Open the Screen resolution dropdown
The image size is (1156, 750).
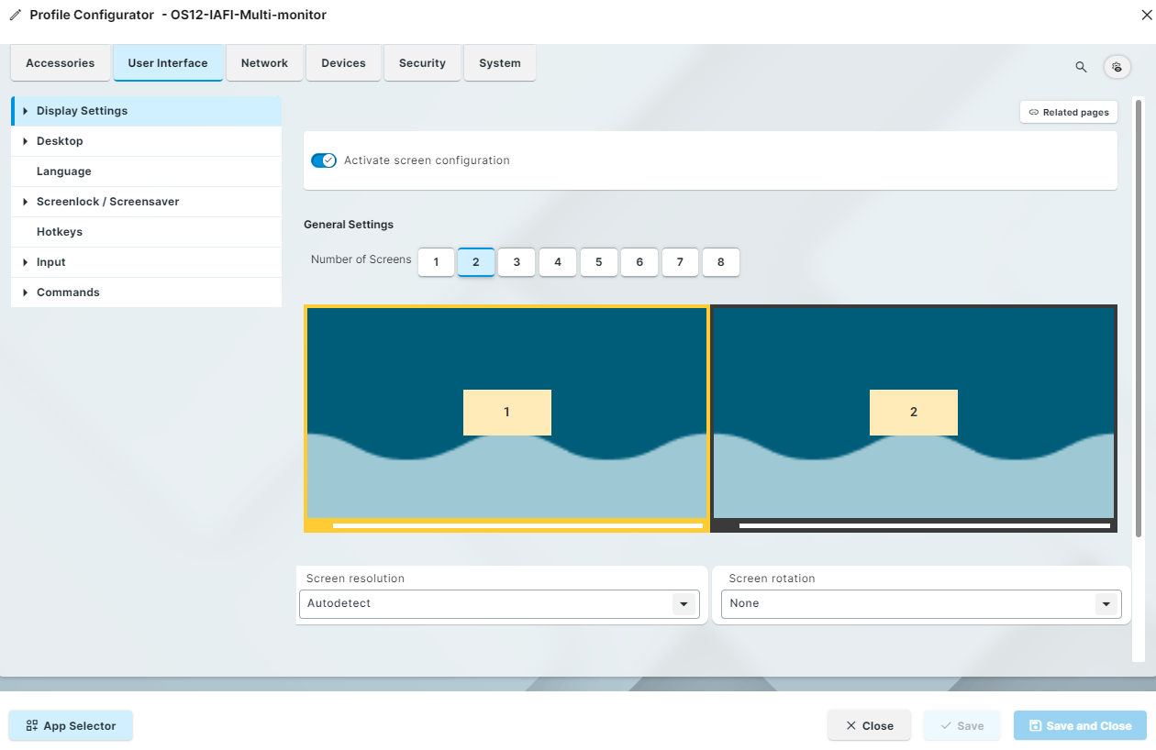684,603
